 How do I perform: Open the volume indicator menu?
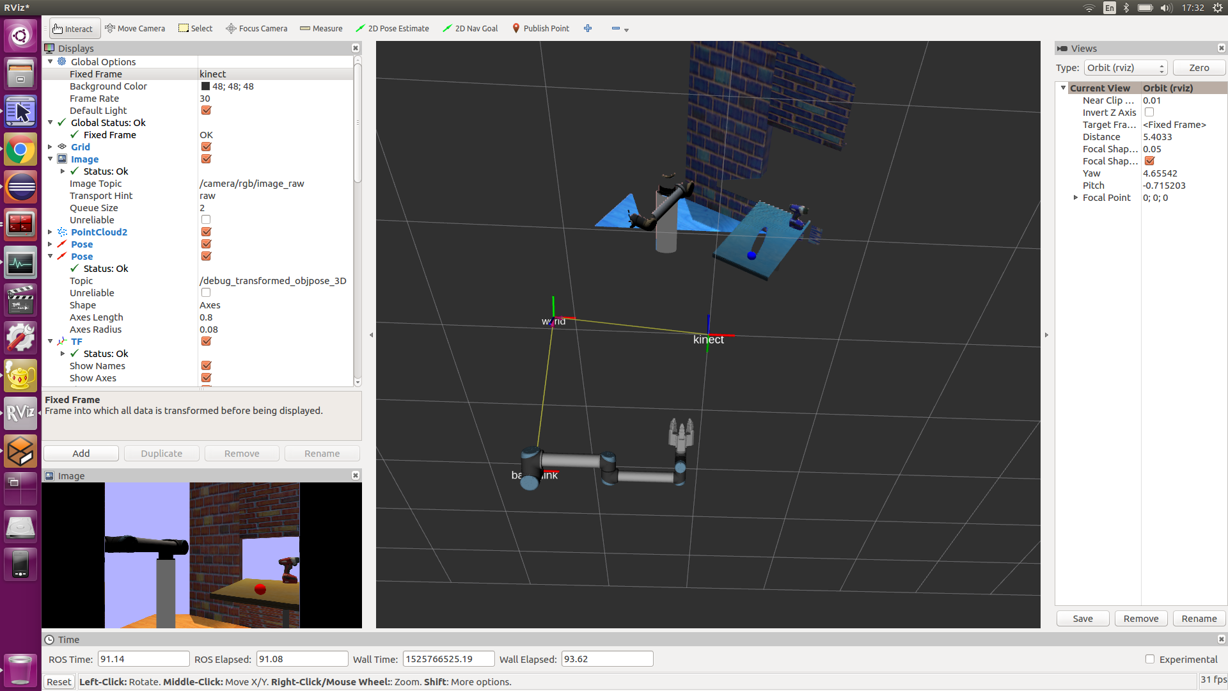(x=1166, y=8)
